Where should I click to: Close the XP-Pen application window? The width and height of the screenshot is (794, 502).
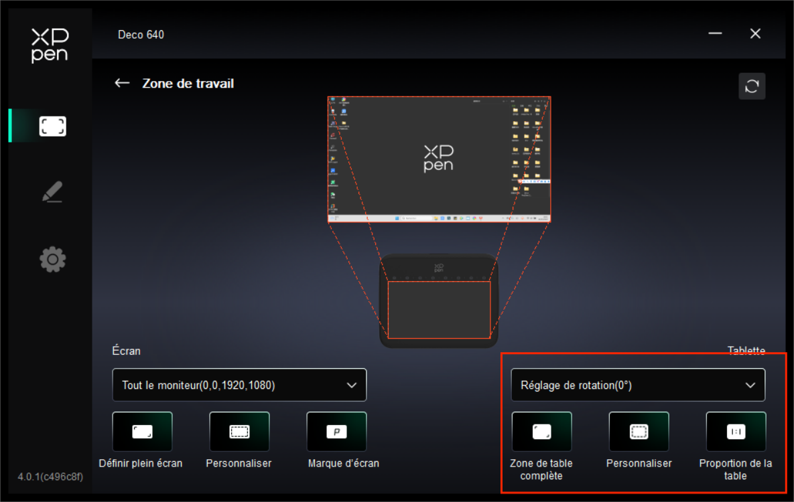(755, 33)
